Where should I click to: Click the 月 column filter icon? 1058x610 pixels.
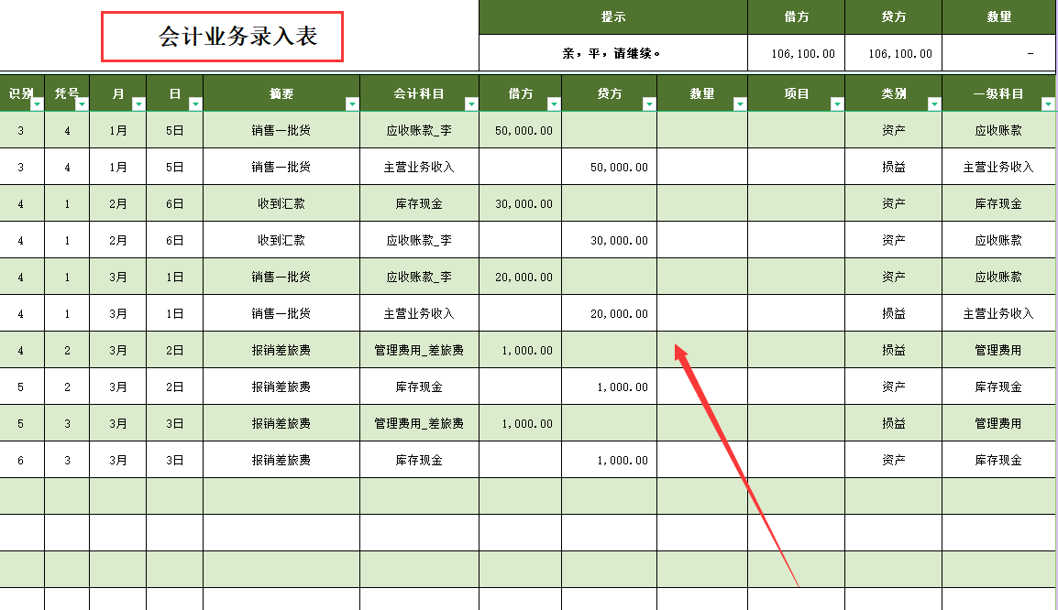138,103
